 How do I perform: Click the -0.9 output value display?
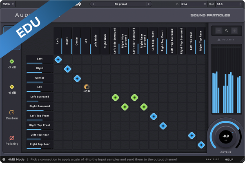(x=226, y=136)
